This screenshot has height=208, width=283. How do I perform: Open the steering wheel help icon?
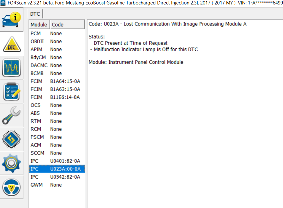click(x=12, y=187)
